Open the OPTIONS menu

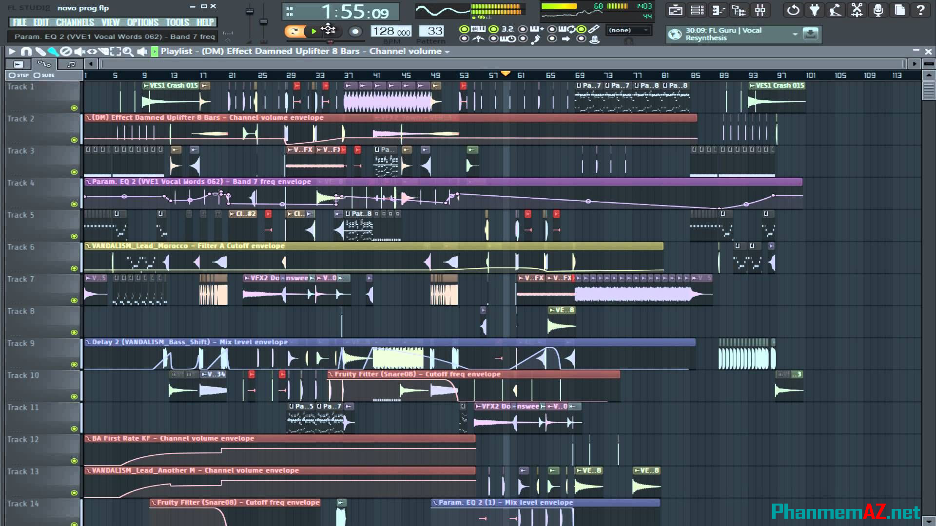pyautogui.click(x=142, y=22)
